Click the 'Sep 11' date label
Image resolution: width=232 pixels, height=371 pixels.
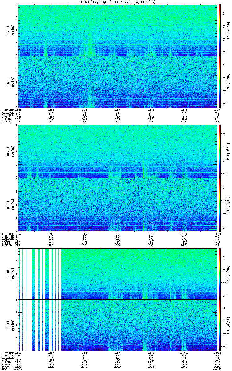[217, 369]
